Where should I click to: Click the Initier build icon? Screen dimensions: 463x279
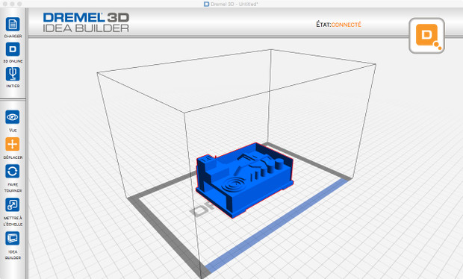tap(13, 74)
